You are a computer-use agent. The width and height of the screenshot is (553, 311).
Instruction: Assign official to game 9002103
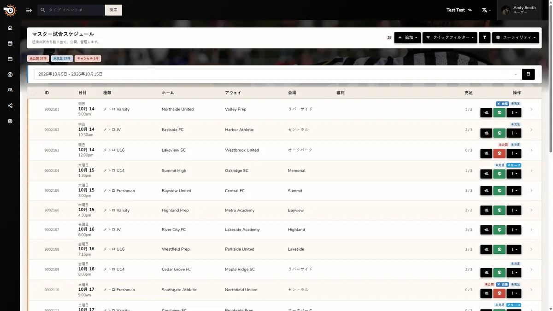point(486,153)
